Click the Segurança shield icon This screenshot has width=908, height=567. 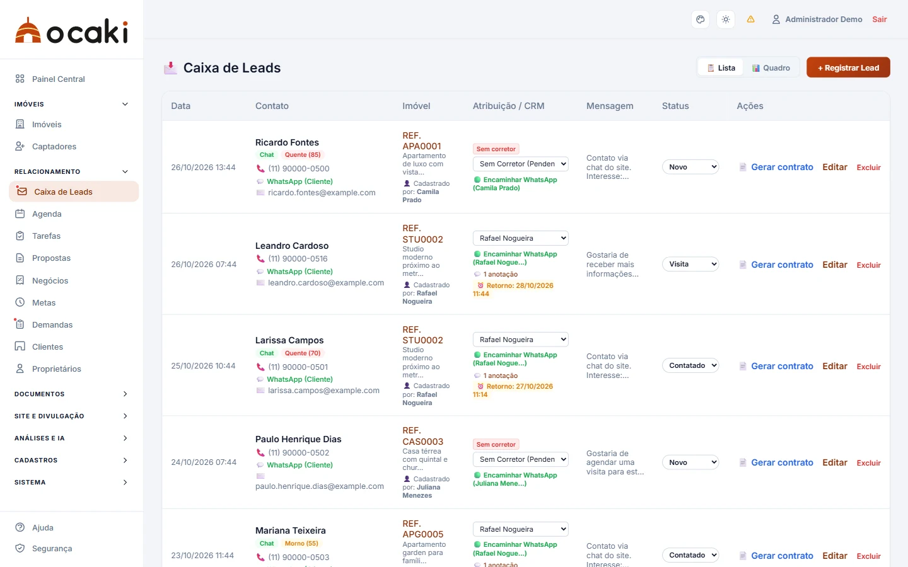coord(20,548)
